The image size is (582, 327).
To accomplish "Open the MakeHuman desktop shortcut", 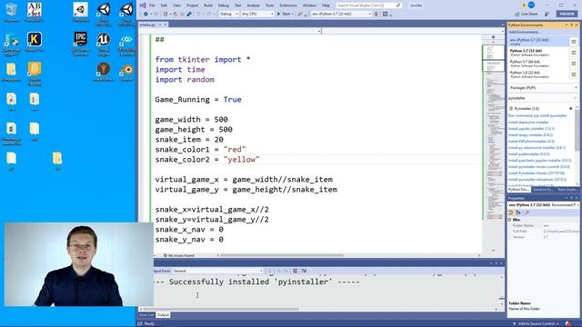I will (104, 72).
